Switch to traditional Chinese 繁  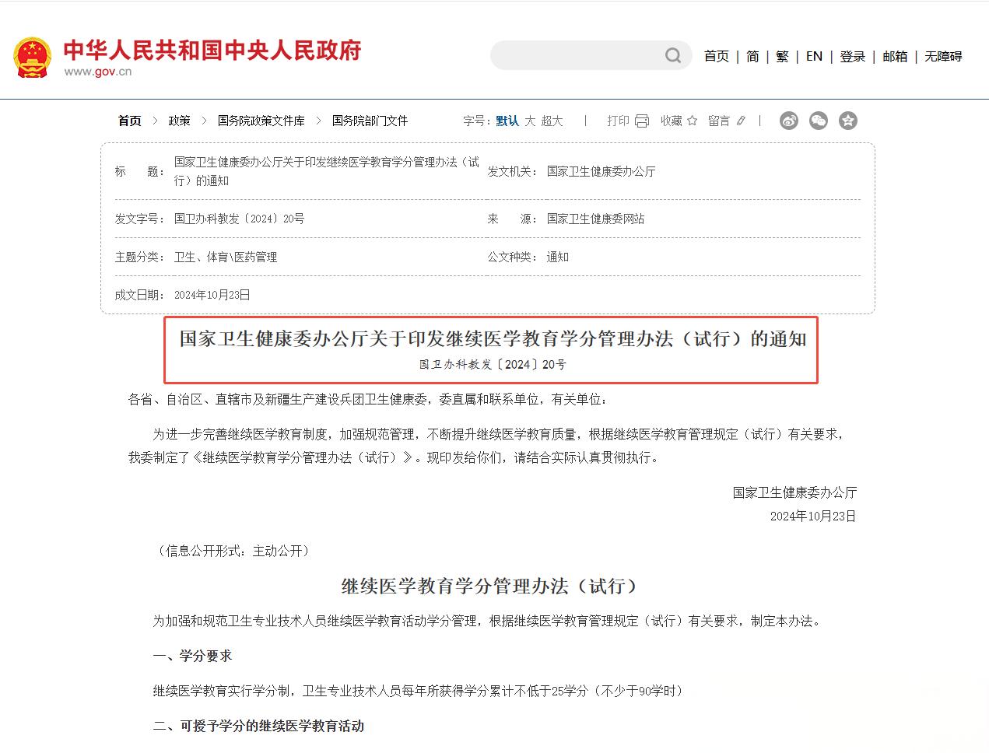pyautogui.click(x=782, y=56)
